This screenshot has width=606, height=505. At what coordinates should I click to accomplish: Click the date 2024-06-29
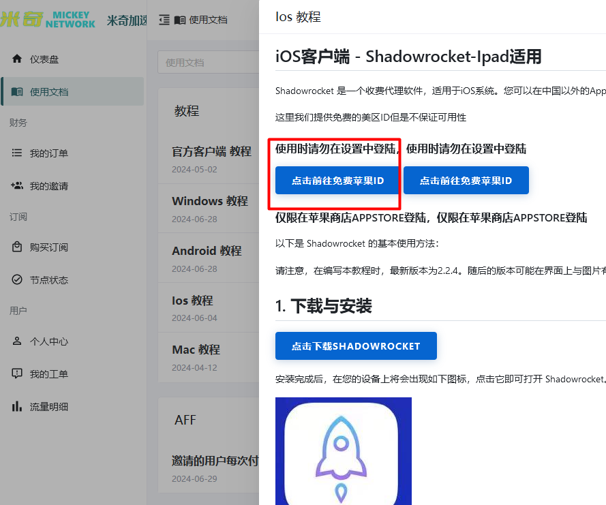[194, 478]
